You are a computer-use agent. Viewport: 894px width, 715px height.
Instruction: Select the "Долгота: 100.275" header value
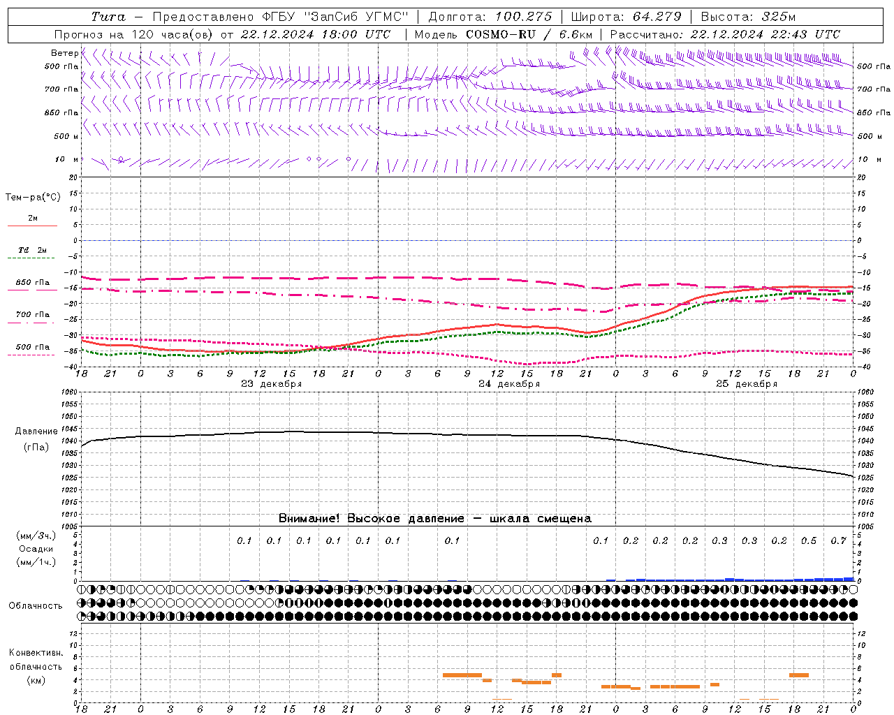(x=490, y=17)
